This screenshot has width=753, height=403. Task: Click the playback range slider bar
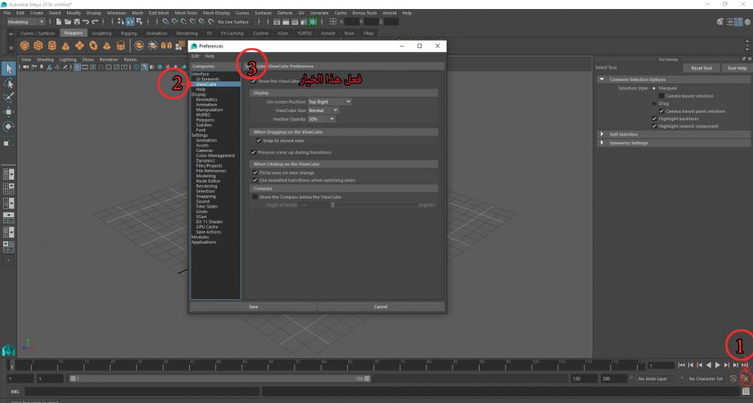[221, 378]
